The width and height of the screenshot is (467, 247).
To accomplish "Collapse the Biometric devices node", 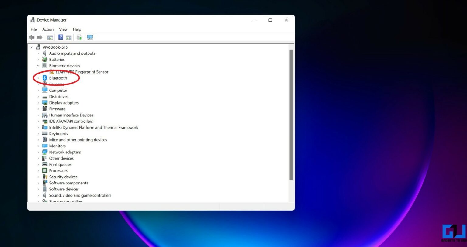I will [x=38, y=66].
